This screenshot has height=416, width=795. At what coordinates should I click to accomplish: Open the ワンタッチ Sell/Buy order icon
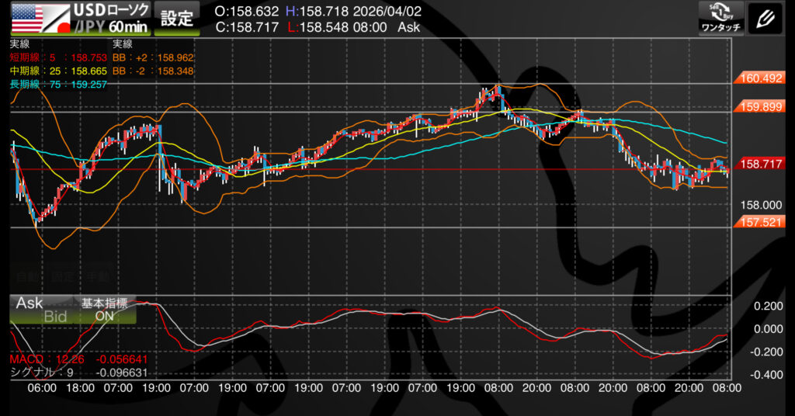(721, 17)
